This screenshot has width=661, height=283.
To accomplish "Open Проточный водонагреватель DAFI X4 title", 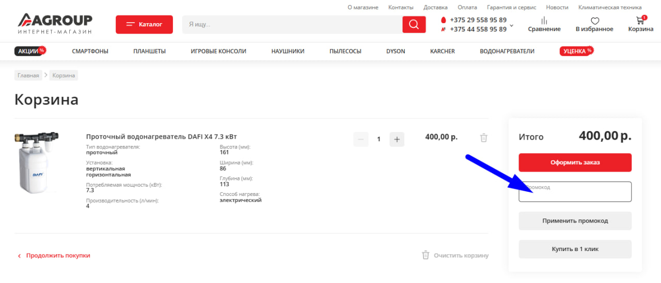I will (x=161, y=136).
